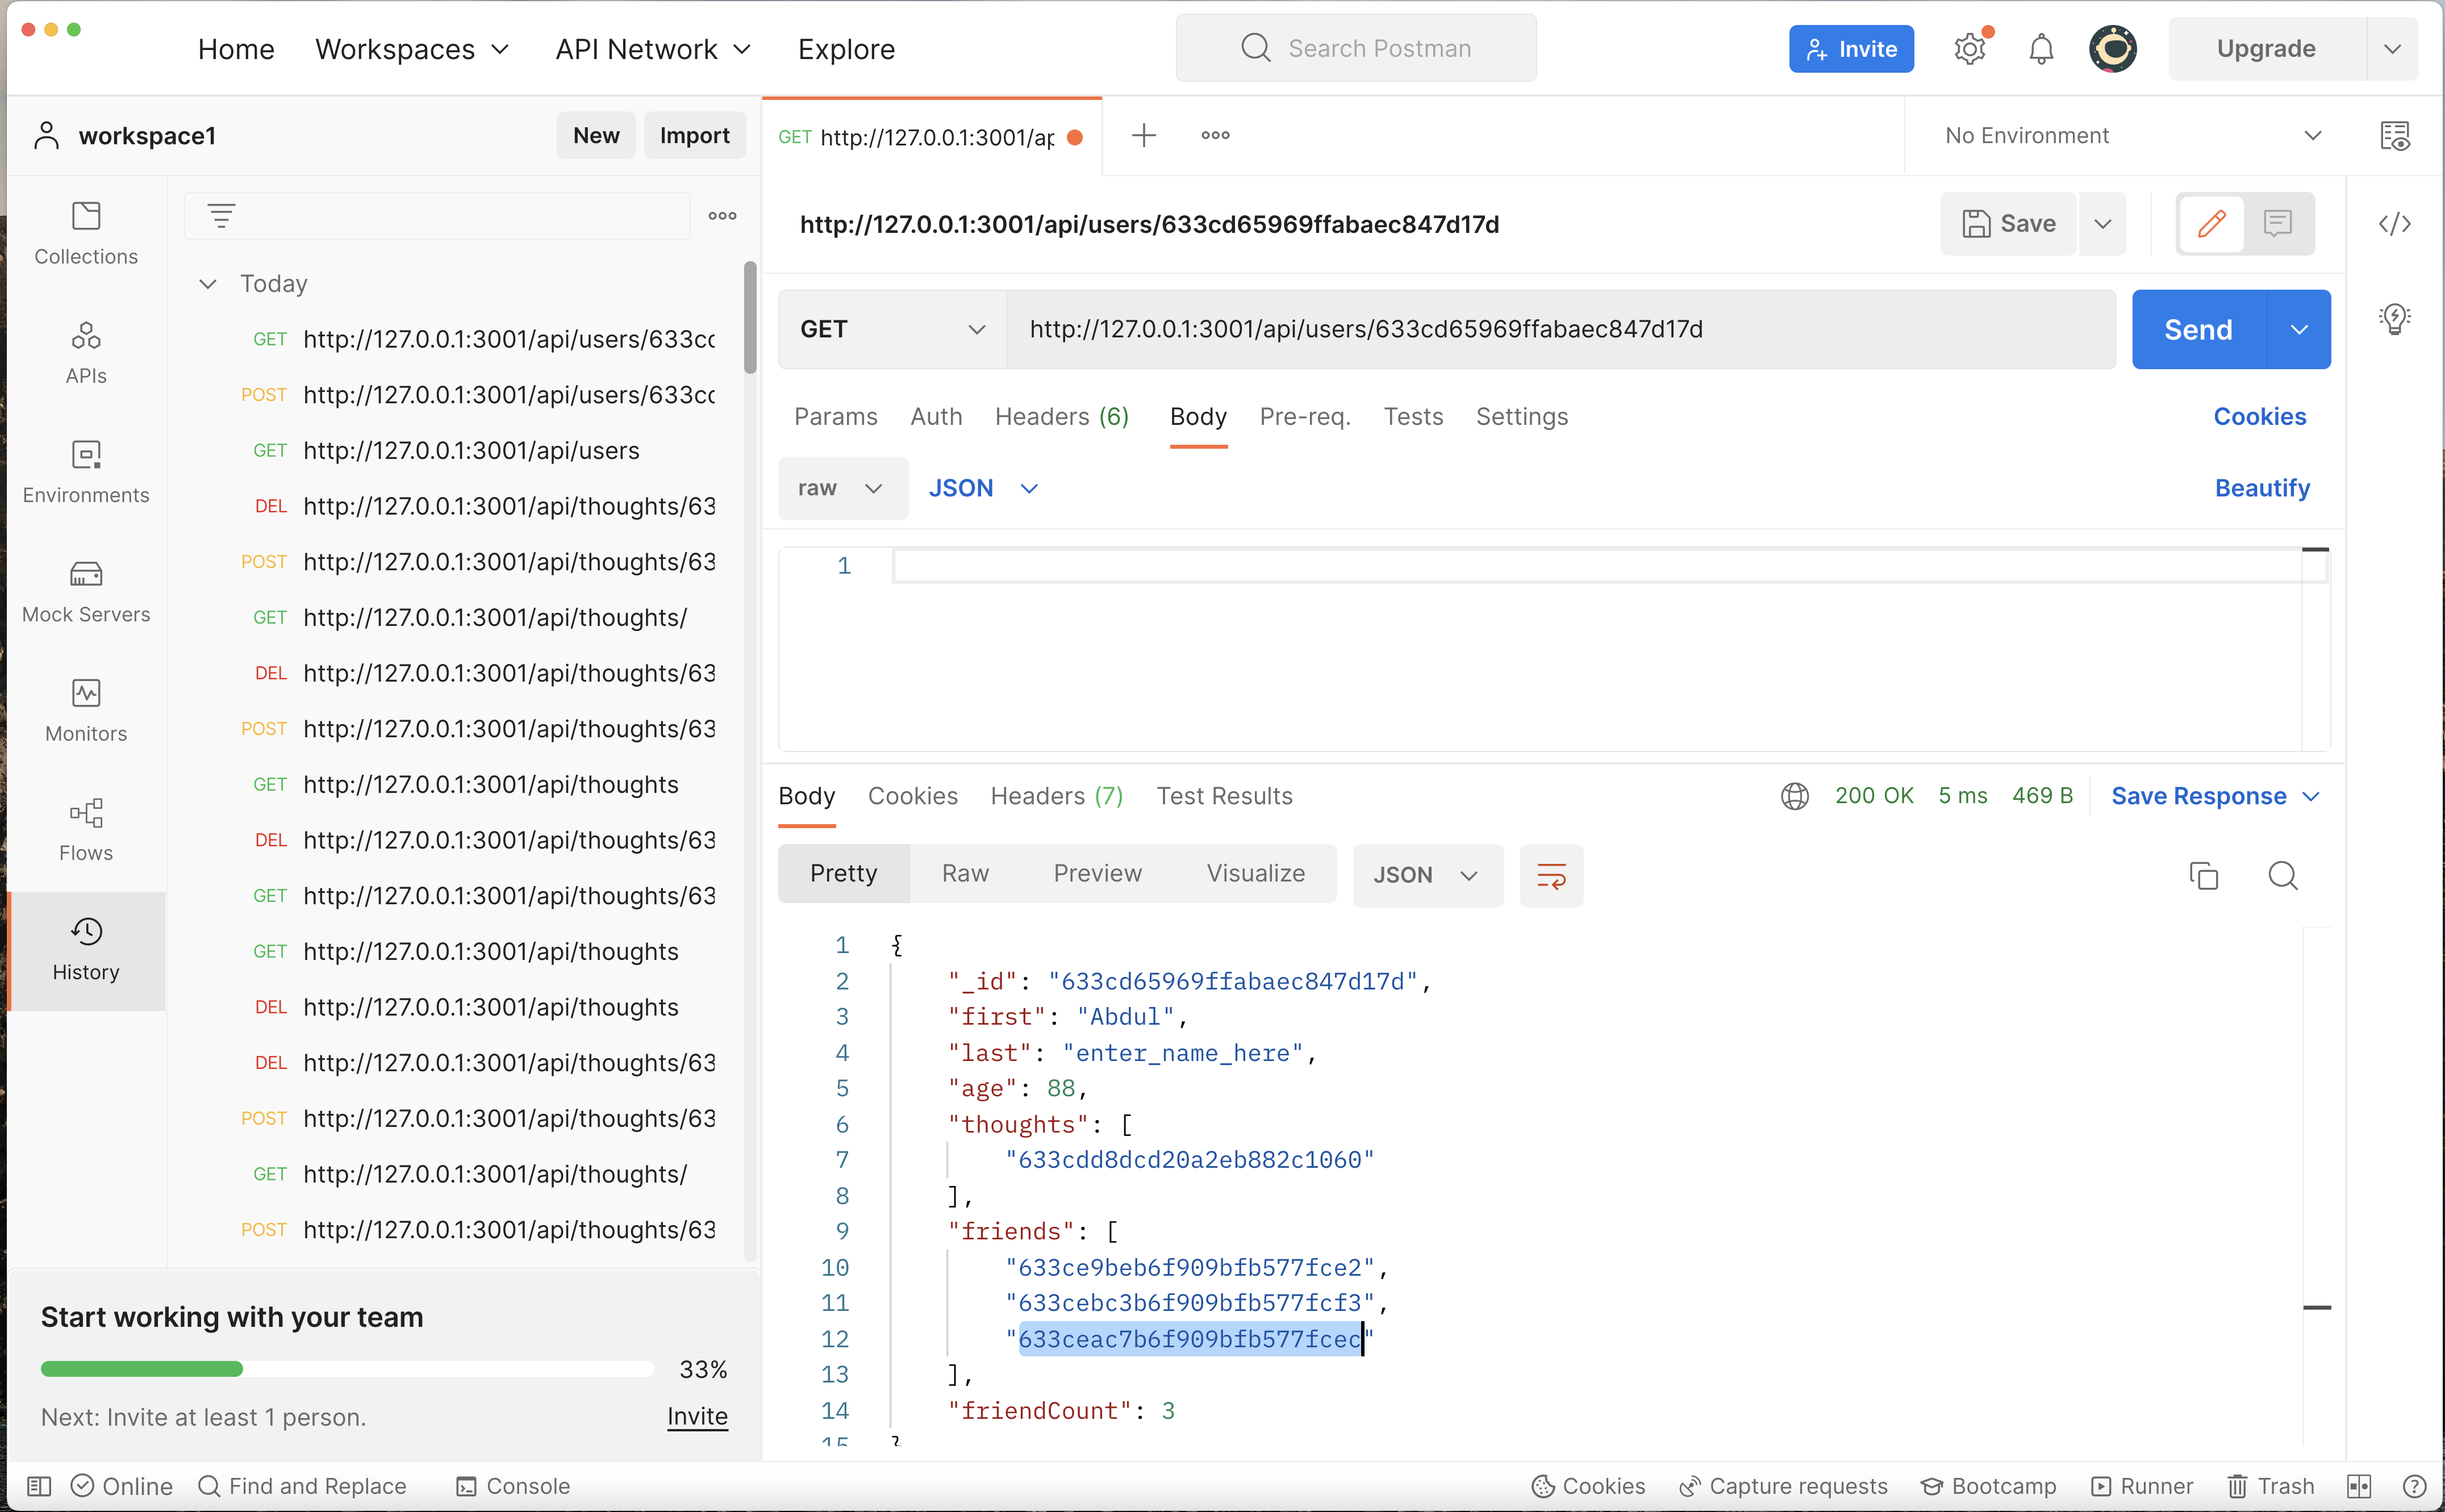2445x1512 pixels.
Task: Click the user avatar icon
Action: pos(2112,48)
